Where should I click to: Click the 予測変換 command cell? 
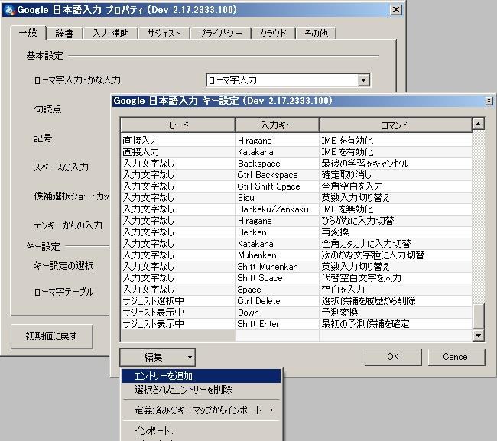pos(395,313)
